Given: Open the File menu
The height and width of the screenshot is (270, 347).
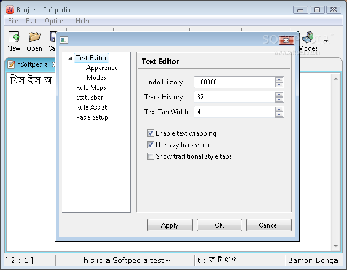Looking at the screenshot, I should [13, 21].
